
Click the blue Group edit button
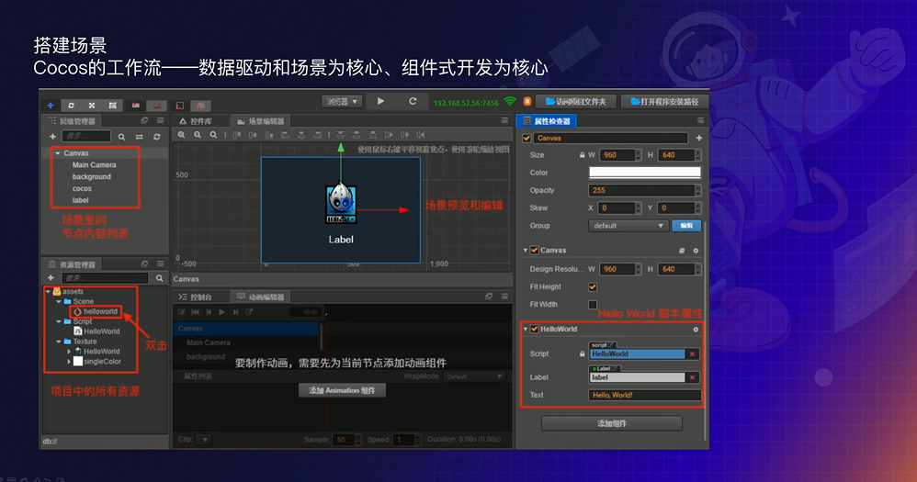[686, 226]
